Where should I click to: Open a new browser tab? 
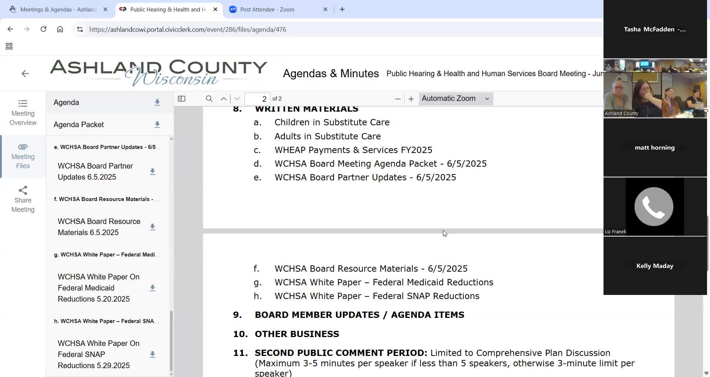coord(342,9)
